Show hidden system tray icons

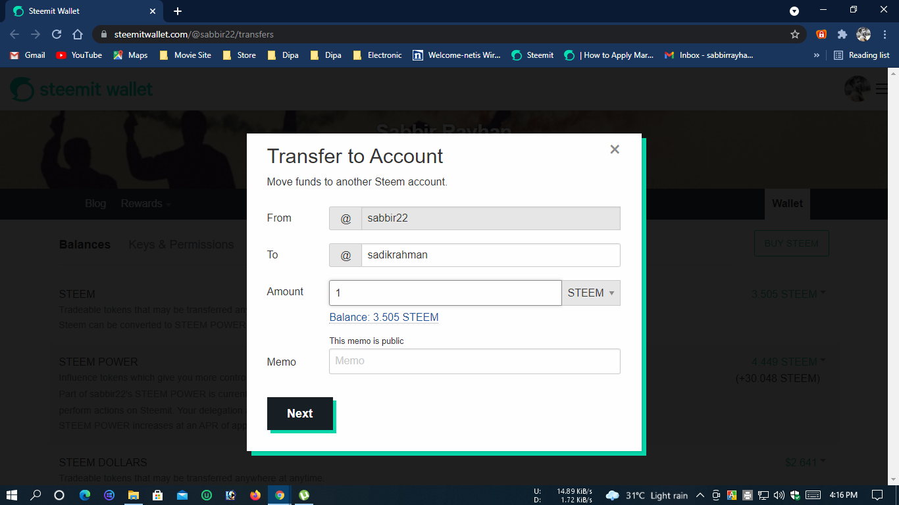tap(700, 495)
